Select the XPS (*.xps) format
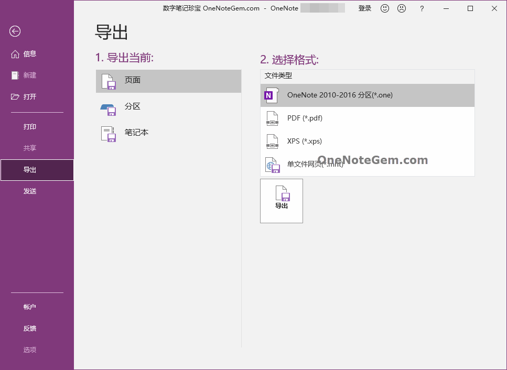Viewport: 507px width, 370px height. (x=368, y=142)
